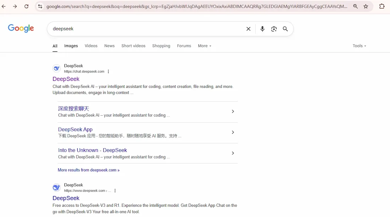Expand the DeepSeek App sitelink chevron
The height and width of the screenshot is (217, 390).
pos(233,132)
